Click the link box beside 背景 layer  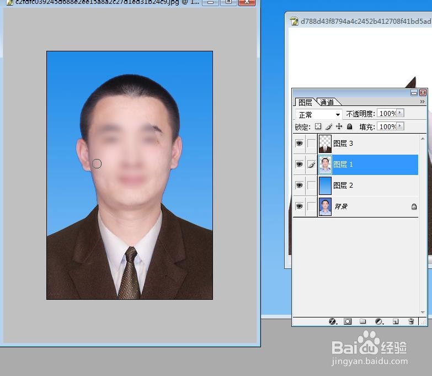[312, 206]
